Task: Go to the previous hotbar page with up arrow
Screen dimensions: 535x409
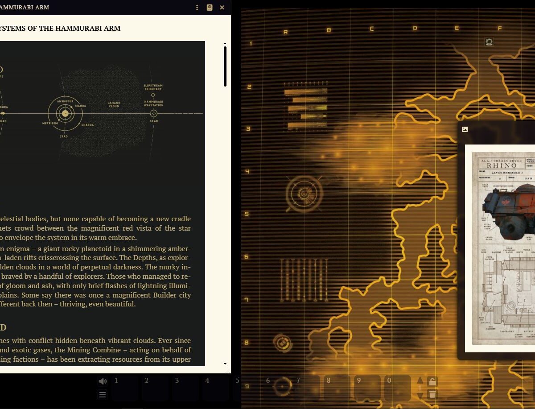Action: click(420, 380)
